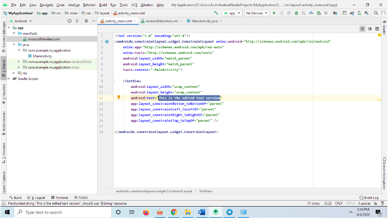
Task: Open the Profiler gauge icon in toolbar
Action: point(311,13)
